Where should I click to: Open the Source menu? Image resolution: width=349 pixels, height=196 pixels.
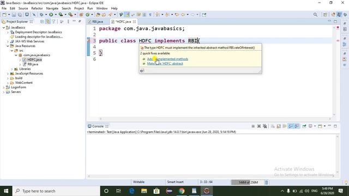(23, 9)
